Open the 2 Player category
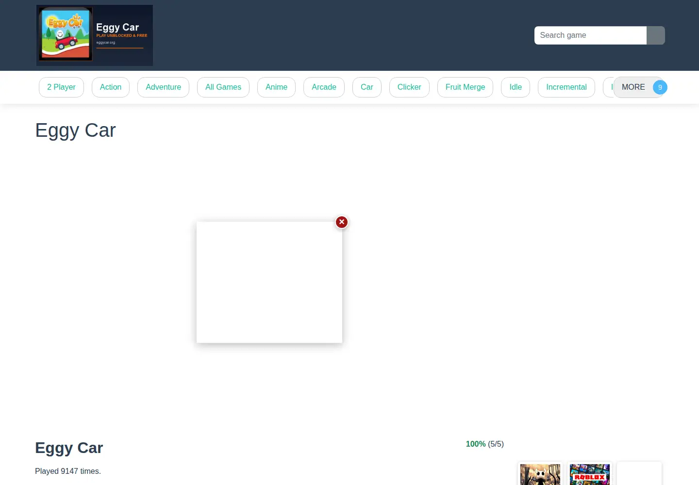 61,87
